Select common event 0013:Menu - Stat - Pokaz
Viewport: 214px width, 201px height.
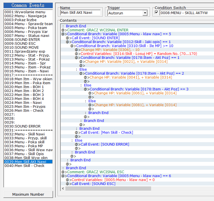click(x=28, y=59)
